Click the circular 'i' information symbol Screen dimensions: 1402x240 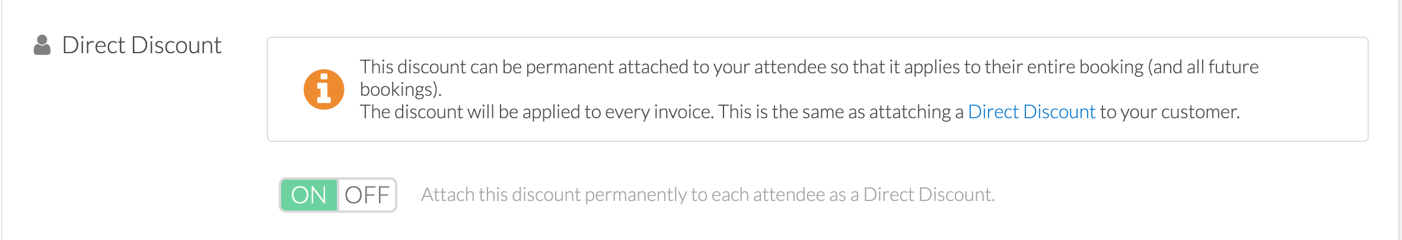coord(324,89)
